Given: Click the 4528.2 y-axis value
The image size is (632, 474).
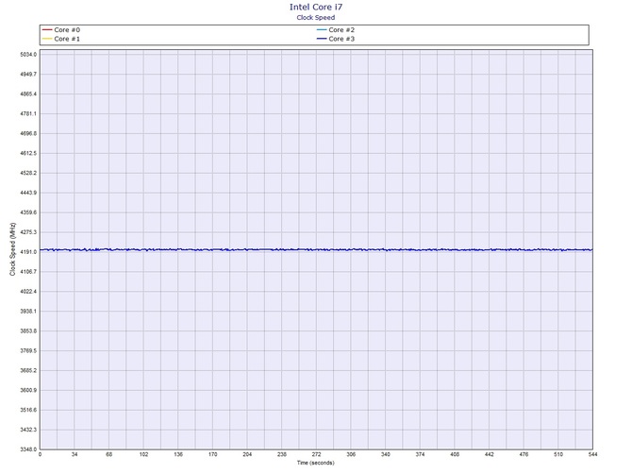Looking at the screenshot, I should (x=28, y=173).
